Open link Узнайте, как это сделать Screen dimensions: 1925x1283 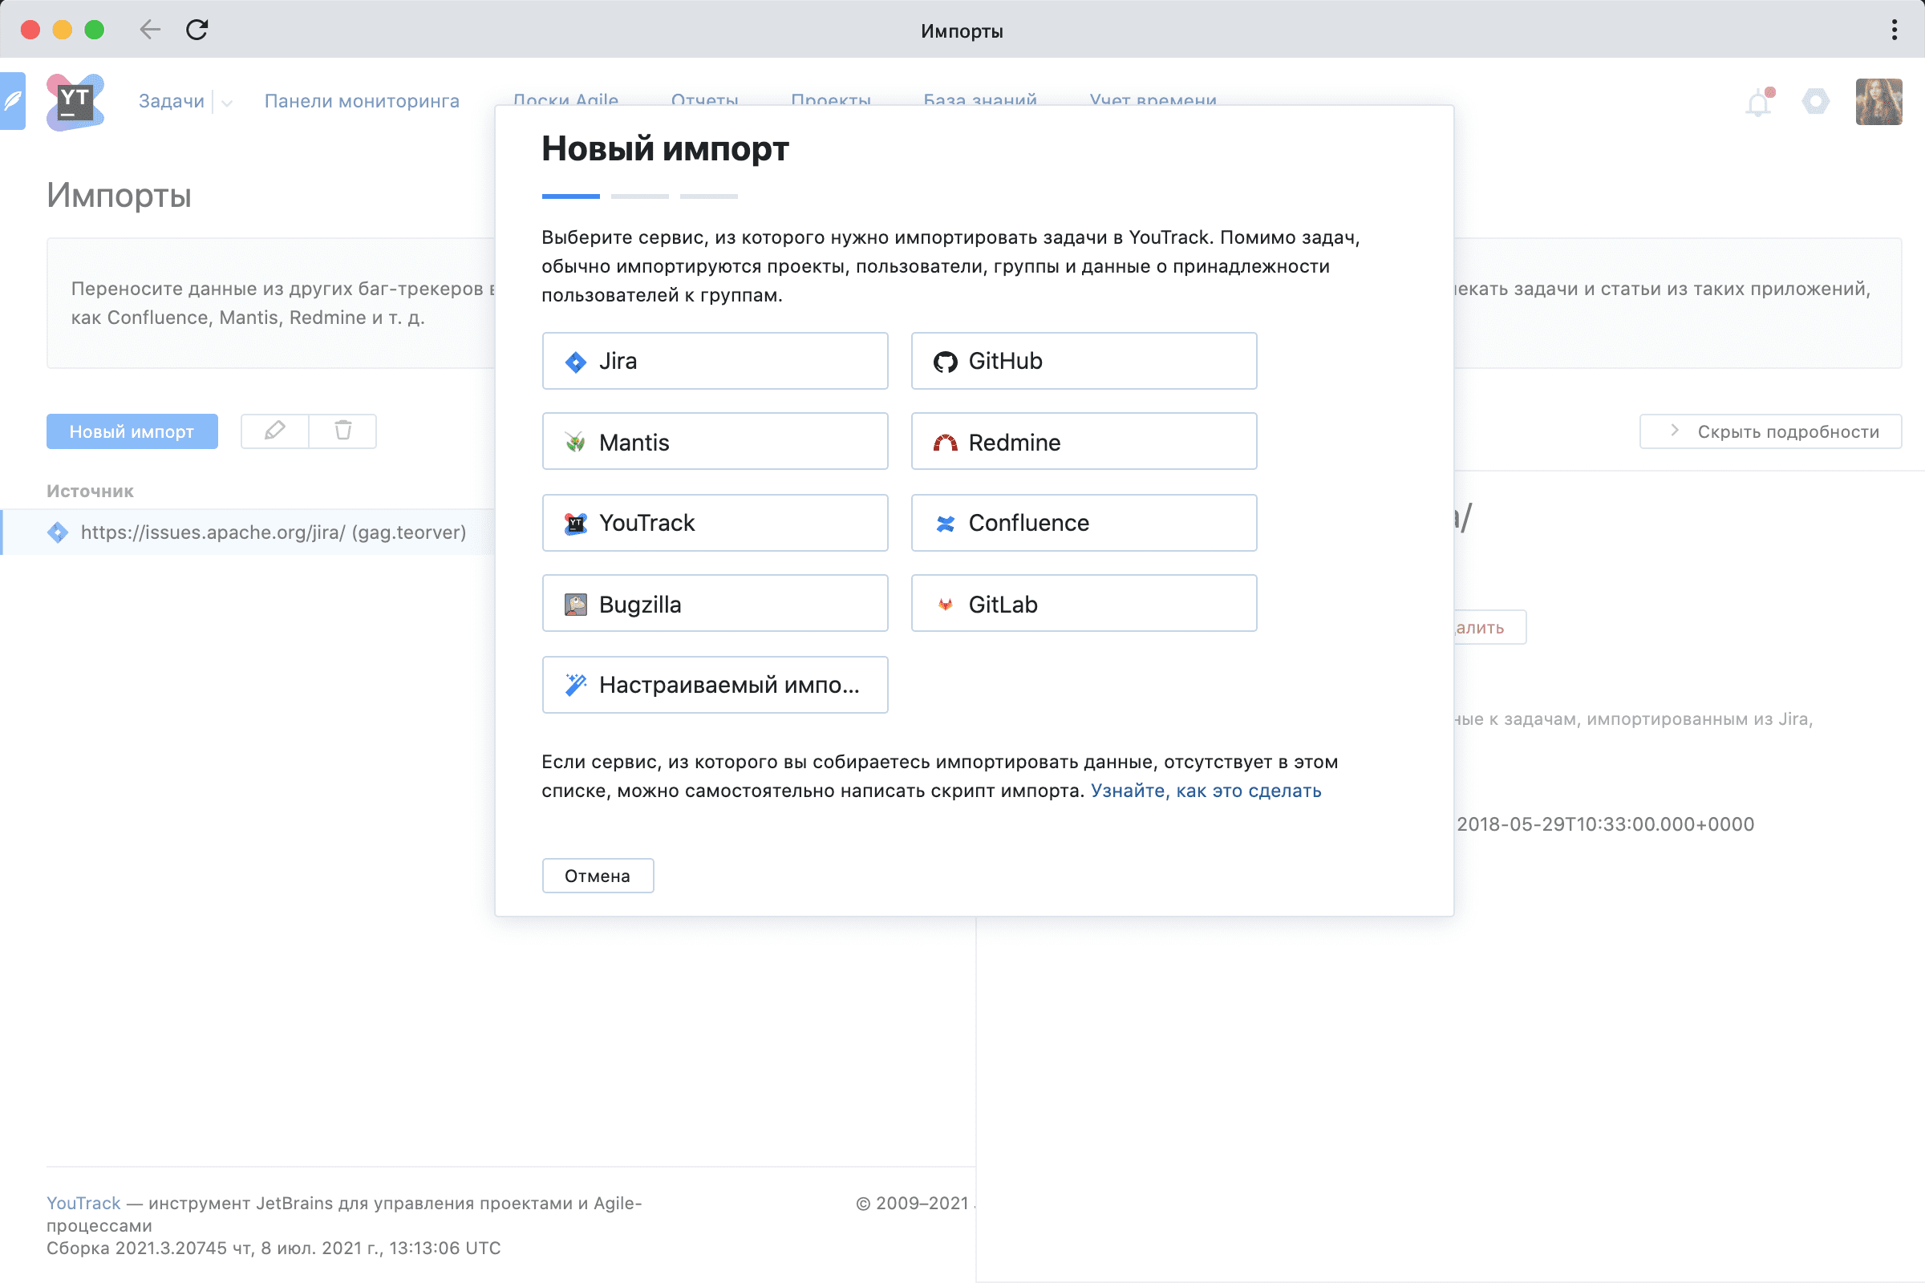coord(1206,791)
